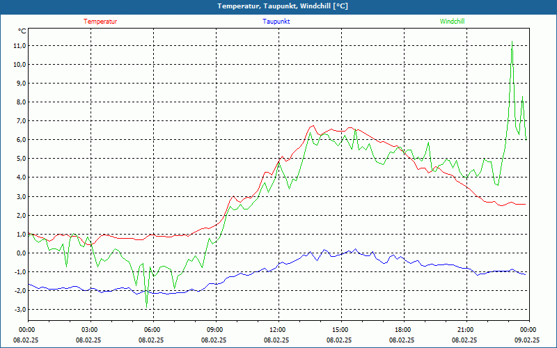Click the green Windchill legend label
Screen dimensions: 557x348
pyautogui.click(x=452, y=22)
